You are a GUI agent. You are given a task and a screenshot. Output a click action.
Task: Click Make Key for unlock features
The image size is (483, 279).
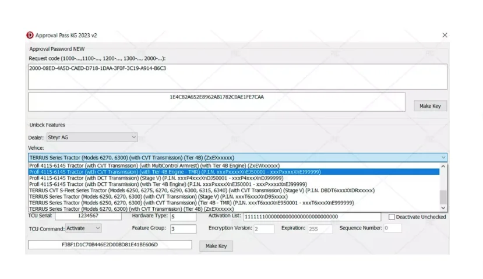(x=216, y=246)
